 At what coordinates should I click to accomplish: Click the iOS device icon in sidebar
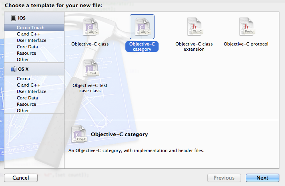point(14,18)
